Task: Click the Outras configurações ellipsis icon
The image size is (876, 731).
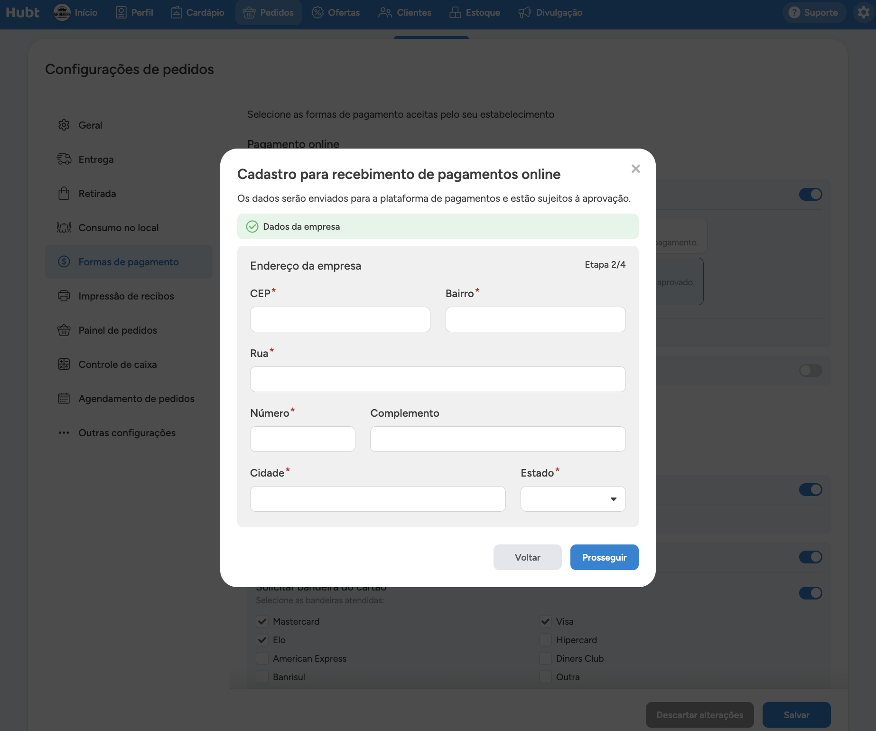Action: 64,432
